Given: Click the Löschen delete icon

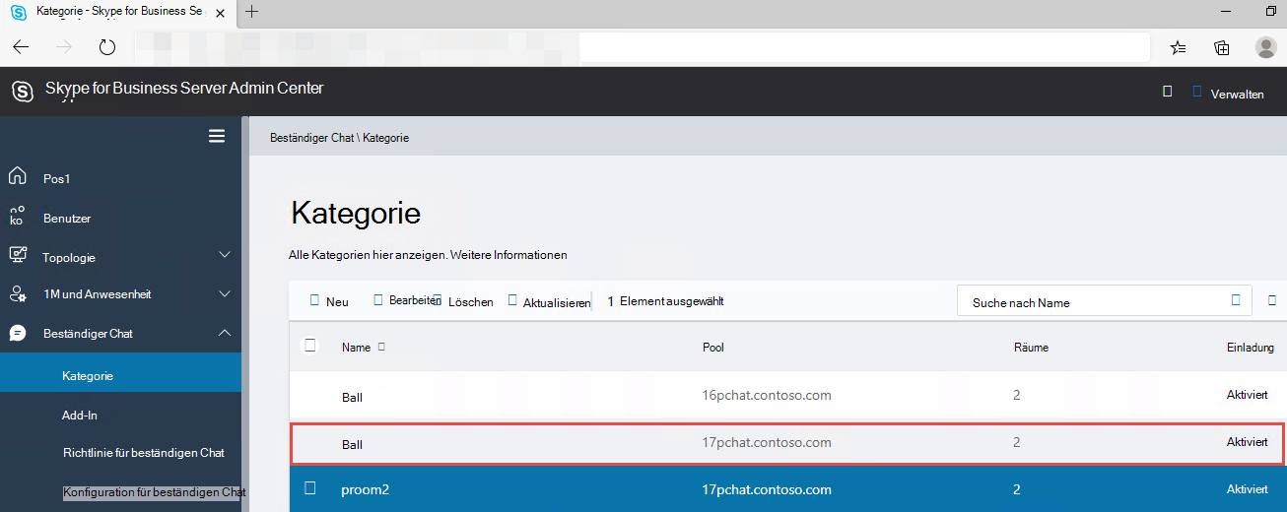Looking at the screenshot, I should click(x=438, y=300).
